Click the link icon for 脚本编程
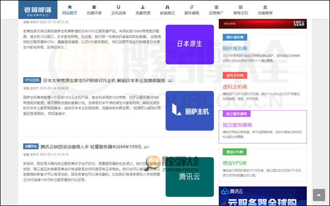The image size is (330, 206). coord(191,7)
